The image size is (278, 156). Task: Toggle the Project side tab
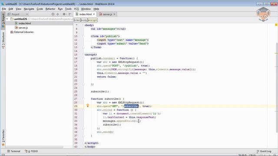3,20
